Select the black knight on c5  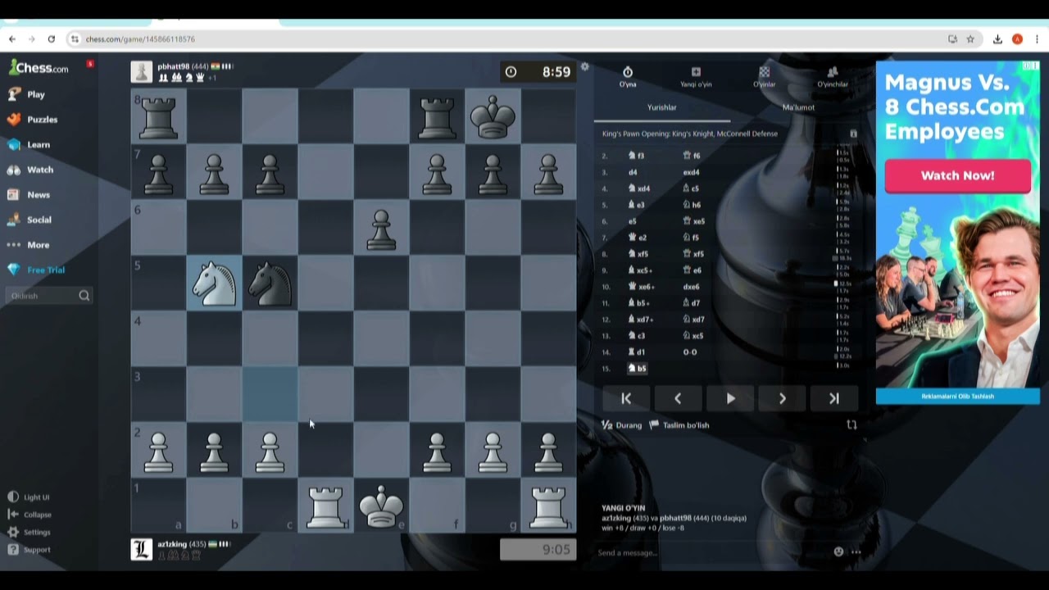tap(270, 284)
